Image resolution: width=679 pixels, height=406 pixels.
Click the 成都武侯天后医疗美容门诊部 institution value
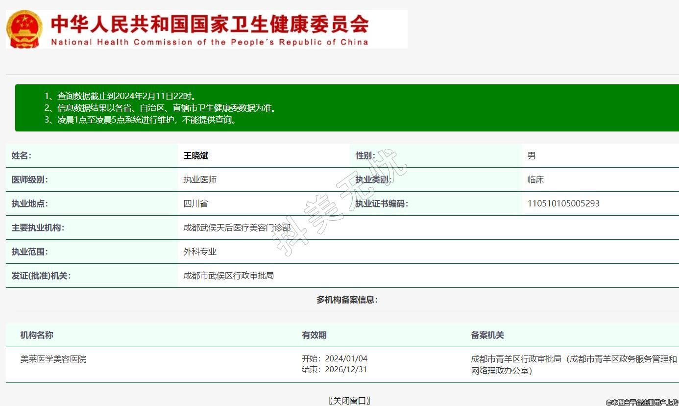point(237,228)
